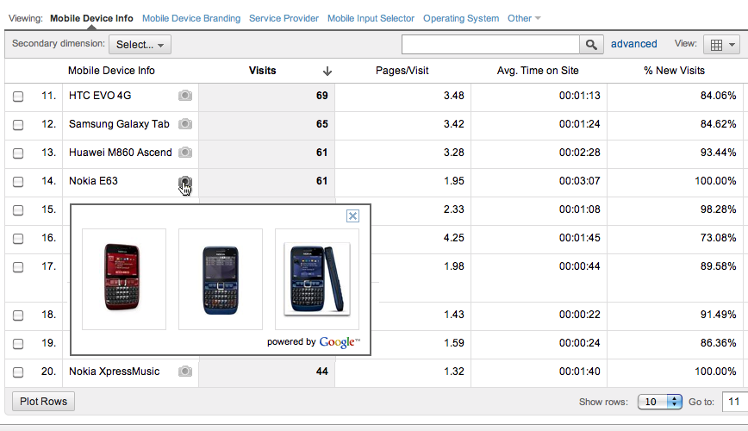Click the search magnifier button
Viewport: 748px width, 431px height.
pos(591,44)
